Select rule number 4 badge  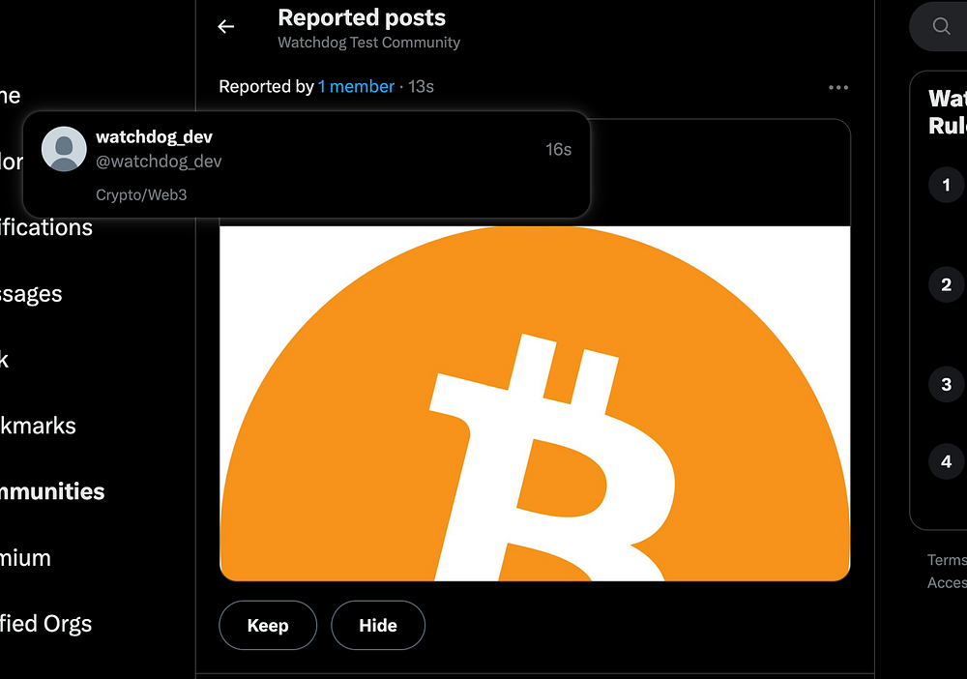[x=946, y=461]
